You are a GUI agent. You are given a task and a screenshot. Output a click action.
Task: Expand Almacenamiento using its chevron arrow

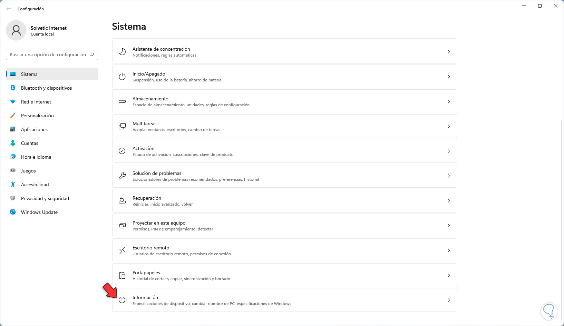click(449, 101)
